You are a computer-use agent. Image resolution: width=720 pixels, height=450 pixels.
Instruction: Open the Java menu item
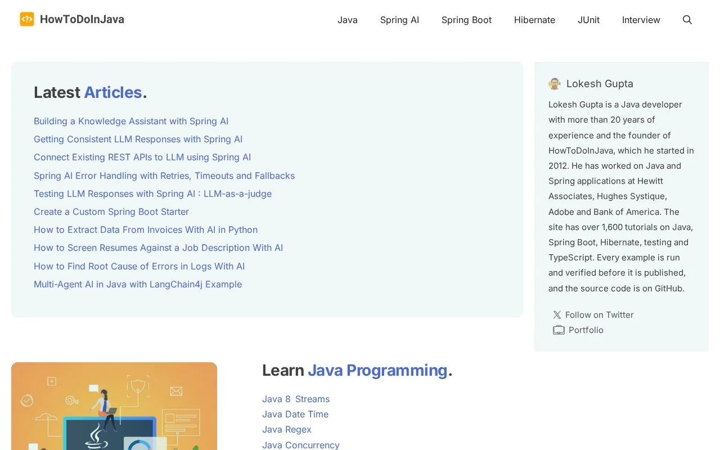(x=348, y=20)
